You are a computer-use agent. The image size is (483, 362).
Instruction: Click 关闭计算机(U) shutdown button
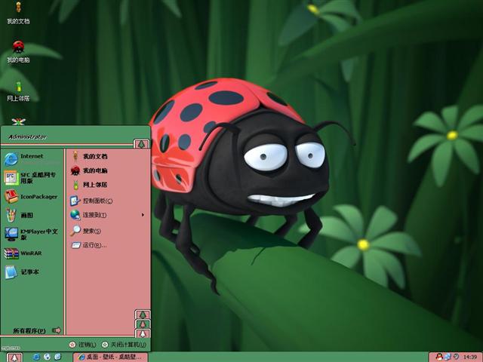point(124,345)
